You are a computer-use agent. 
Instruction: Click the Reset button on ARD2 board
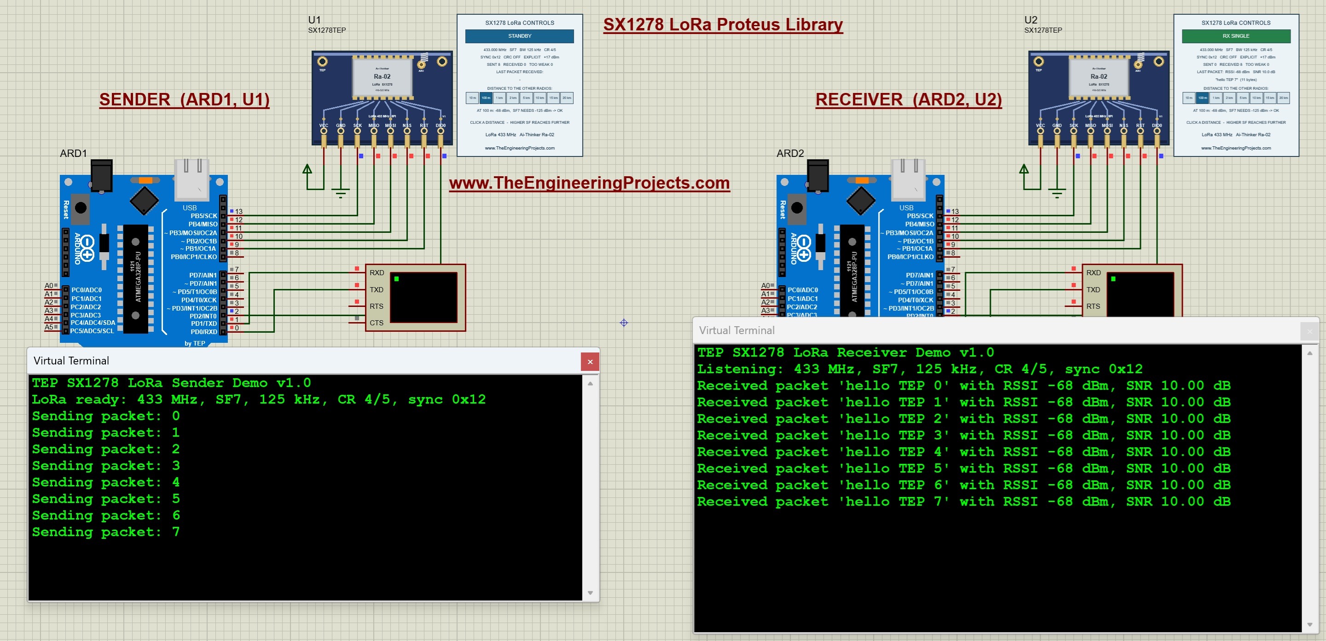[x=797, y=208]
